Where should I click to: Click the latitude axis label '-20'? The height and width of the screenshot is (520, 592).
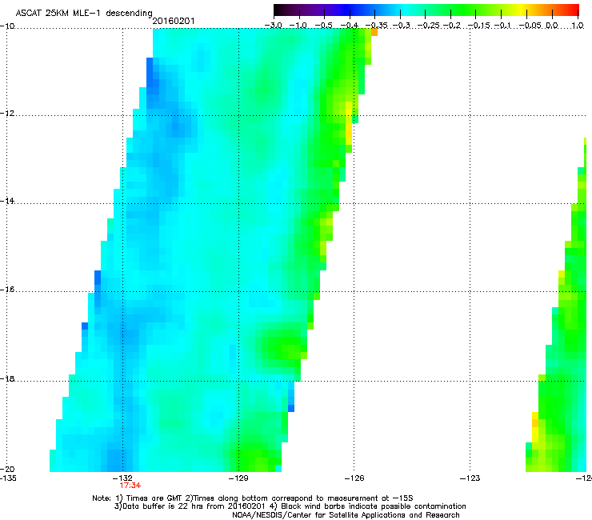pyautogui.click(x=7, y=470)
